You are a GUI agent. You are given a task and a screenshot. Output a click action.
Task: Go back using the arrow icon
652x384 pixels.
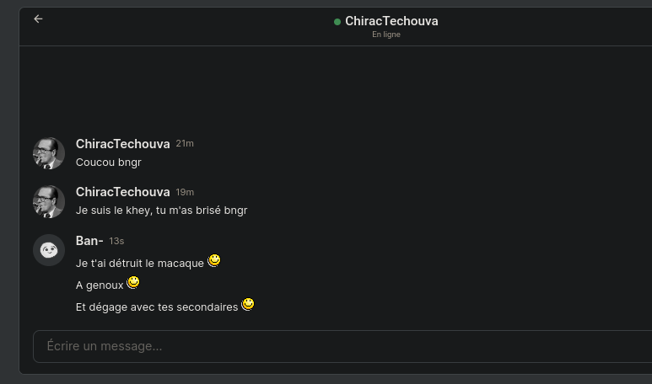(38, 19)
